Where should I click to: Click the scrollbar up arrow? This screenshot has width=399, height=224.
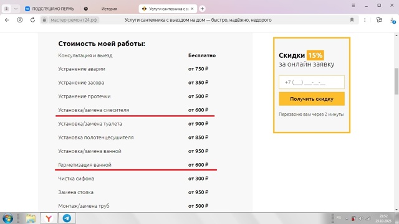[397, 35]
